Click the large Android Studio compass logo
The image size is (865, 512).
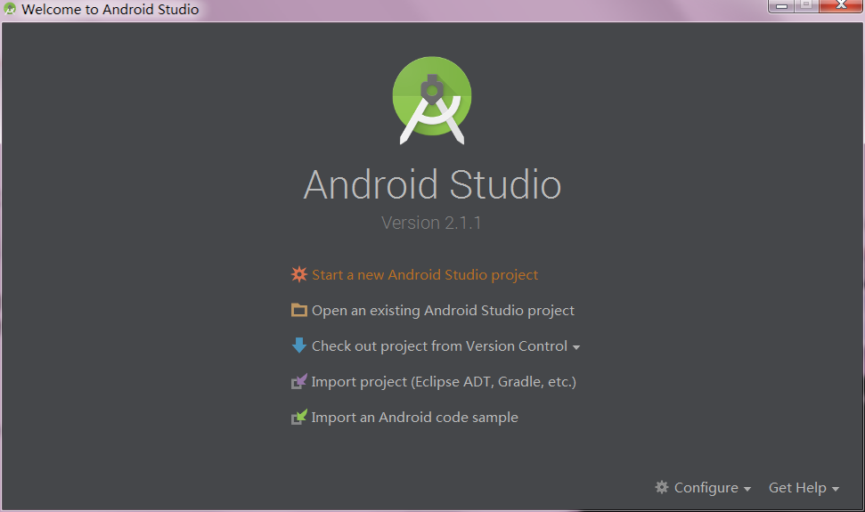432,101
